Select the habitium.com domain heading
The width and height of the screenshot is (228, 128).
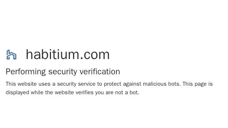68,54
